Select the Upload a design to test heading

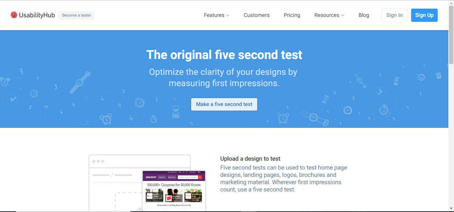250,159
